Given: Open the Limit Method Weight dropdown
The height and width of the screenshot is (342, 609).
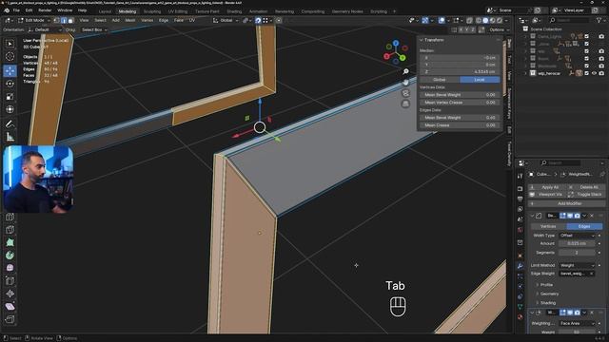Looking at the screenshot, I should click(577, 266).
